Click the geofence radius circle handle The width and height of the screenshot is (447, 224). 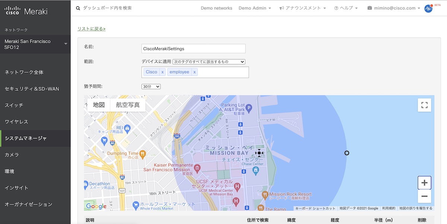tap(347, 153)
